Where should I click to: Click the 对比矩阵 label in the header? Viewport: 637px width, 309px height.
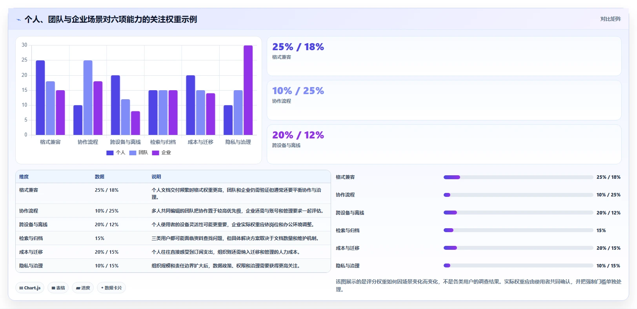[x=610, y=19]
